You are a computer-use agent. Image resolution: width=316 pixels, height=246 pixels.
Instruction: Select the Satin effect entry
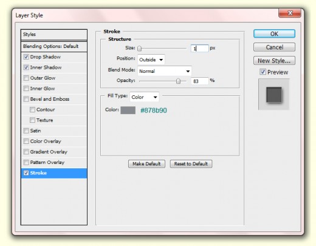[x=54, y=131]
